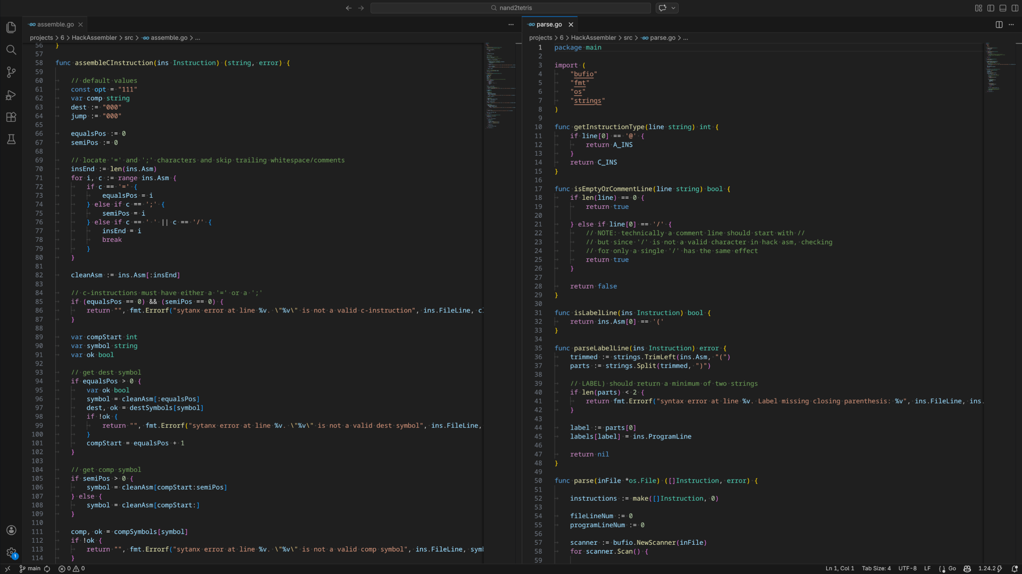1022x574 pixels.
Task: Open the remote window status icon
Action: 7,569
